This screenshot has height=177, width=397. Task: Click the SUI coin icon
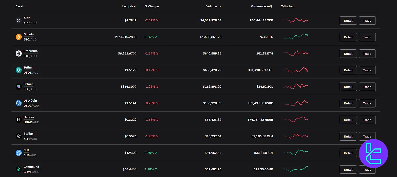tap(18, 153)
